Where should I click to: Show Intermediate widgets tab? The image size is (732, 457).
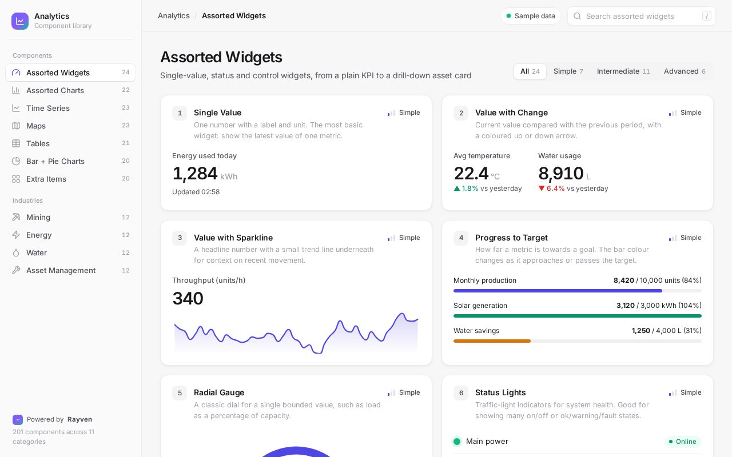tap(623, 71)
